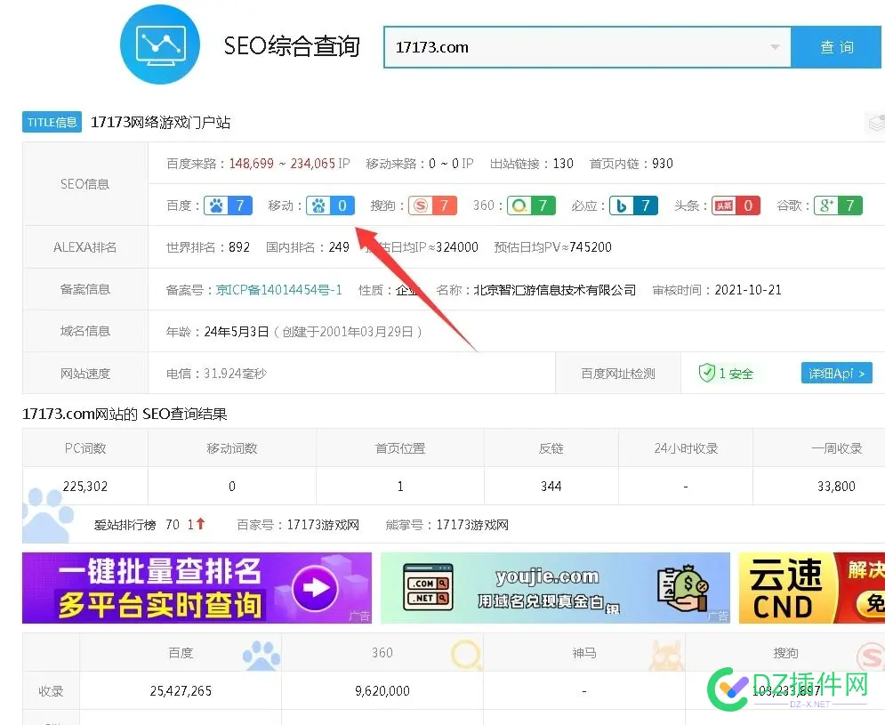Click the 百度网址检测 label
Screen dimensions: 885x725
tap(618, 374)
